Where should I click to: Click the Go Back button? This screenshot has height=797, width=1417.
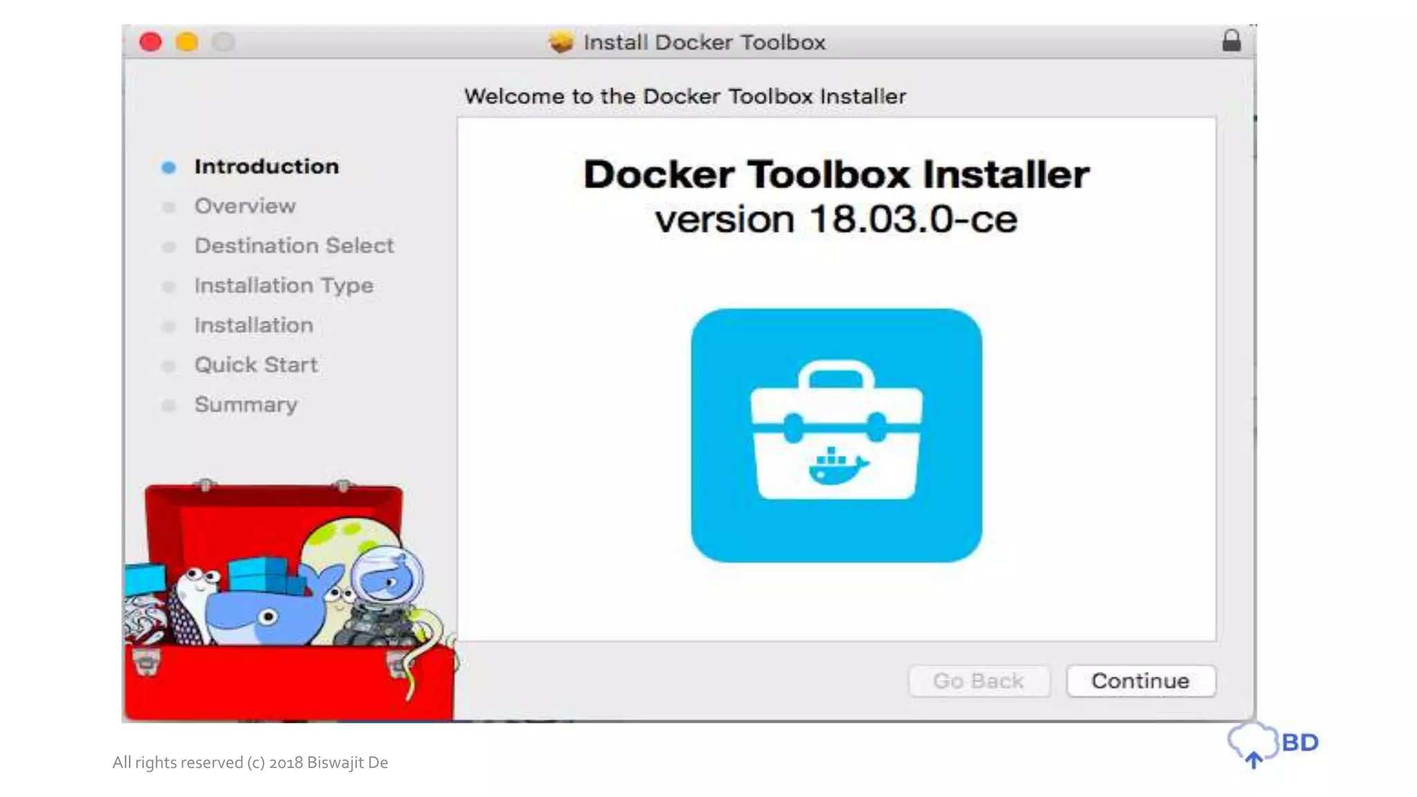coord(979,681)
